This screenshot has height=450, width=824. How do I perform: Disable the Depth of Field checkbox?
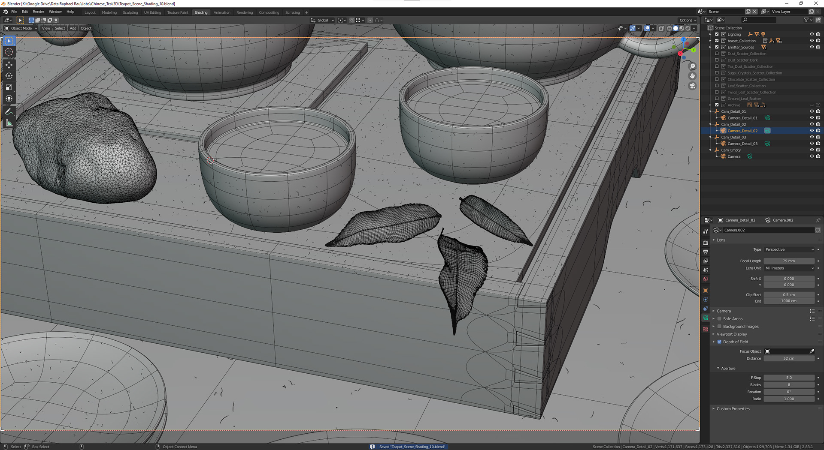point(719,342)
